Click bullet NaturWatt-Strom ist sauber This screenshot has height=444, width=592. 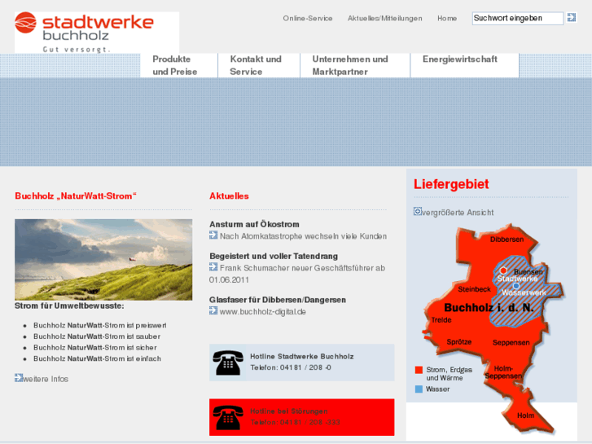pyautogui.click(x=97, y=336)
